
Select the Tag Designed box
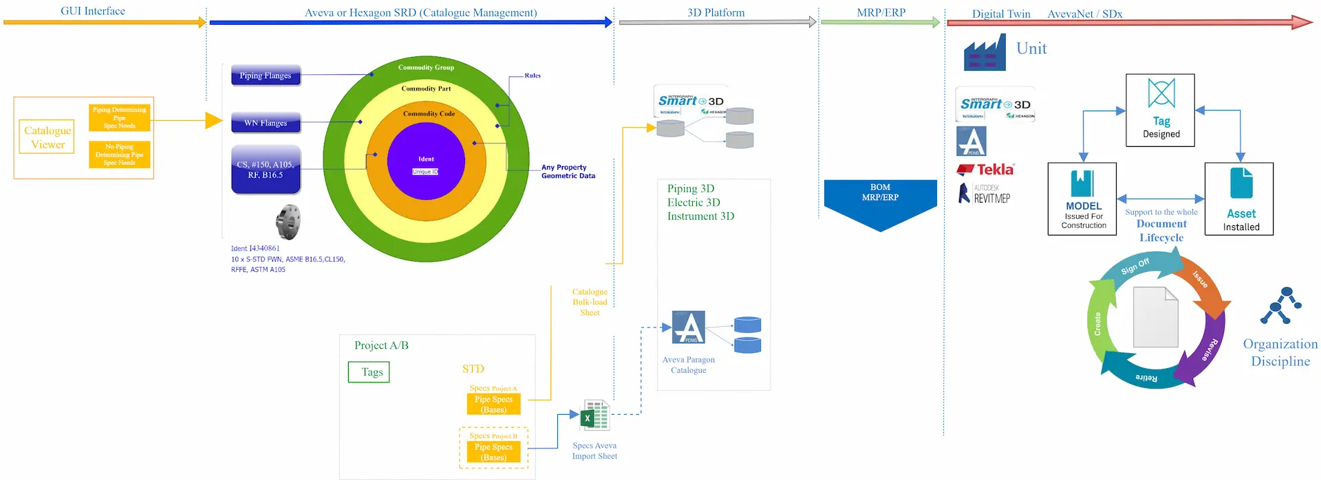pyautogui.click(x=1160, y=111)
